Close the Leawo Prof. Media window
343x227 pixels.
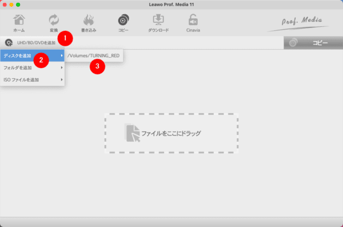(5, 5)
